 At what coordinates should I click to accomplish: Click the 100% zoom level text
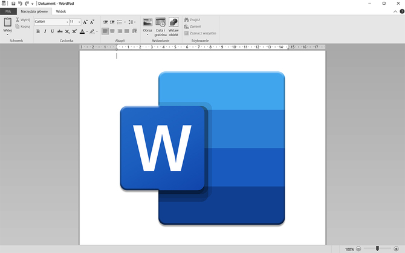(x=349, y=249)
